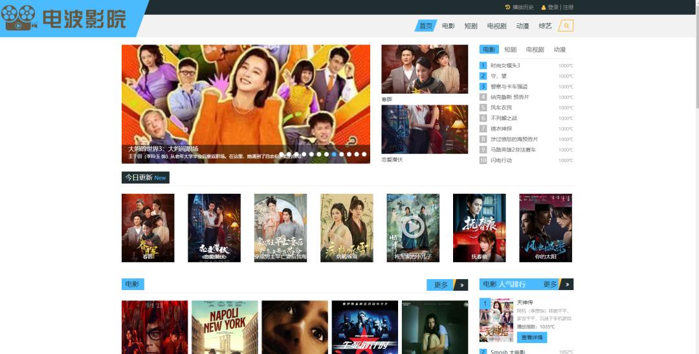Click arrow icon beside 人气排行 更多

(566, 284)
